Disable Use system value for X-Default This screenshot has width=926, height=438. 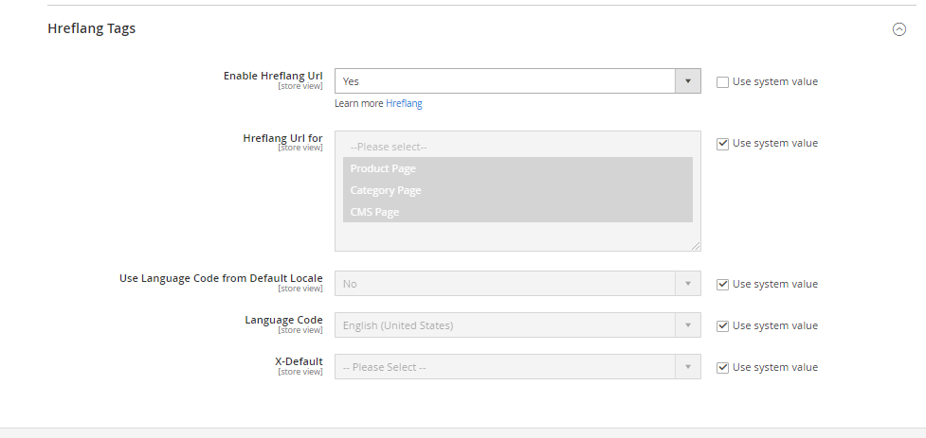point(723,368)
